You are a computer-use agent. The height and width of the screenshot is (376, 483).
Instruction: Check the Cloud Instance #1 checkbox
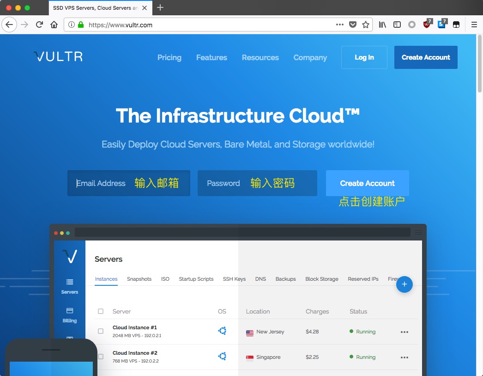click(x=101, y=331)
